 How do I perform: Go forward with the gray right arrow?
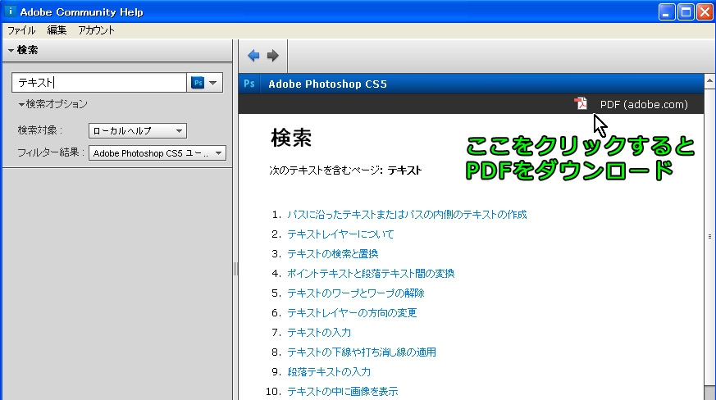pos(272,56)
